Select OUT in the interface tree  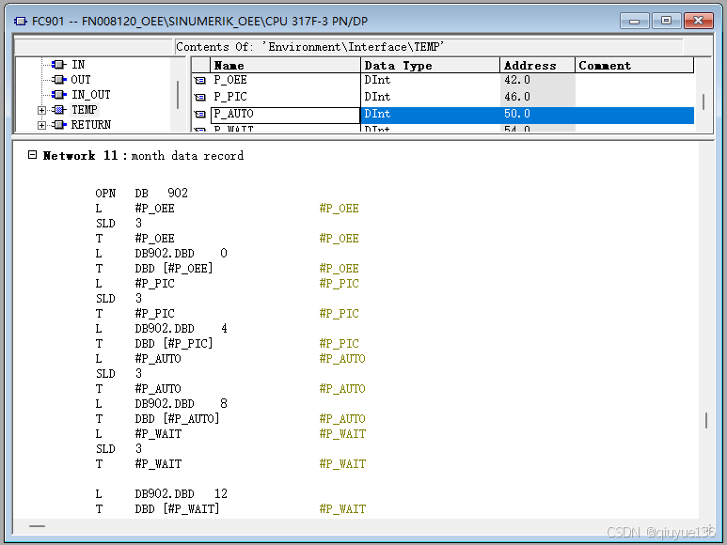click(x=81, y=80)
